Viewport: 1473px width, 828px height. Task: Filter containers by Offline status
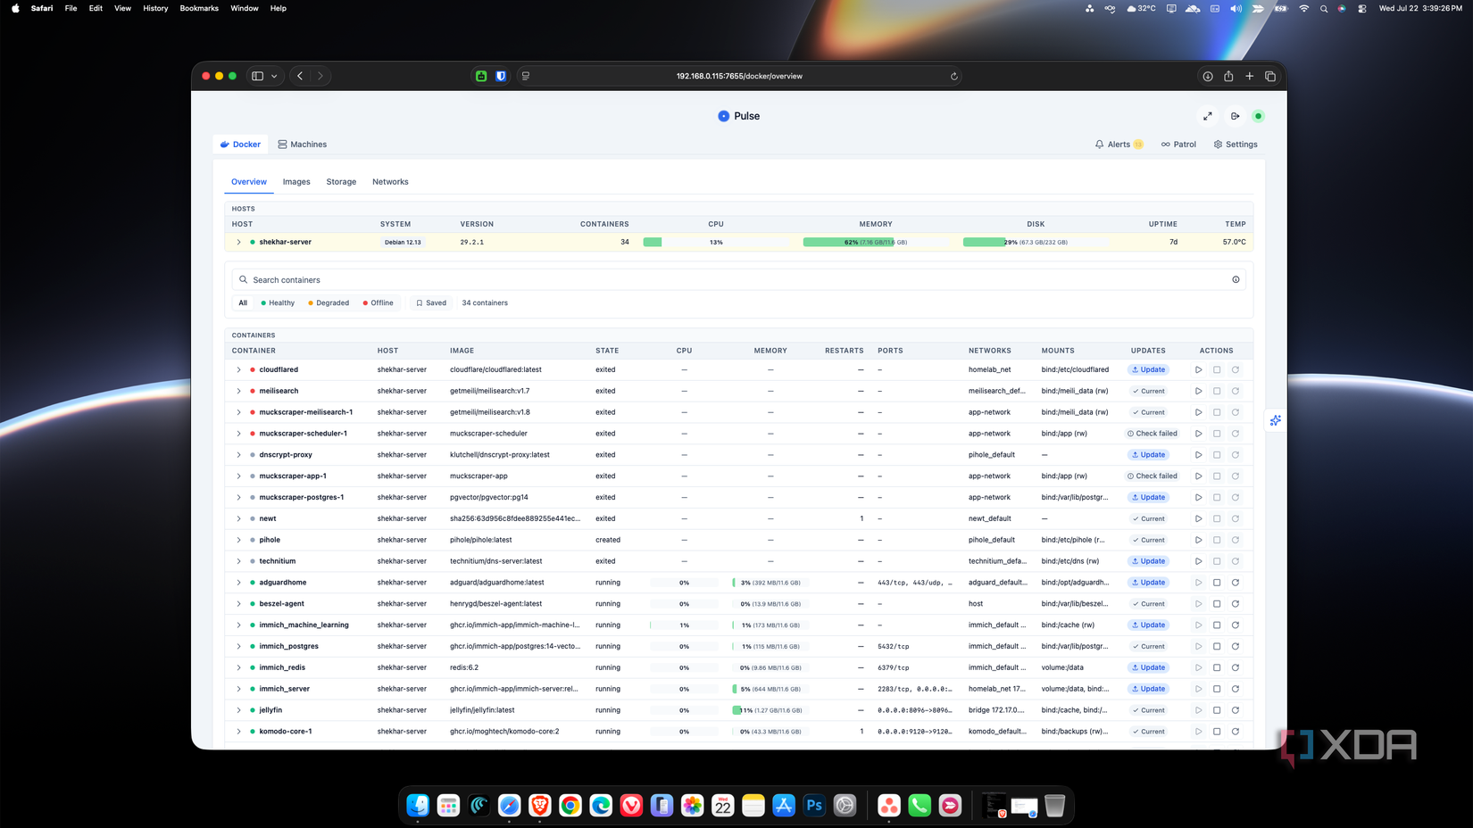(x=379, y=303)
